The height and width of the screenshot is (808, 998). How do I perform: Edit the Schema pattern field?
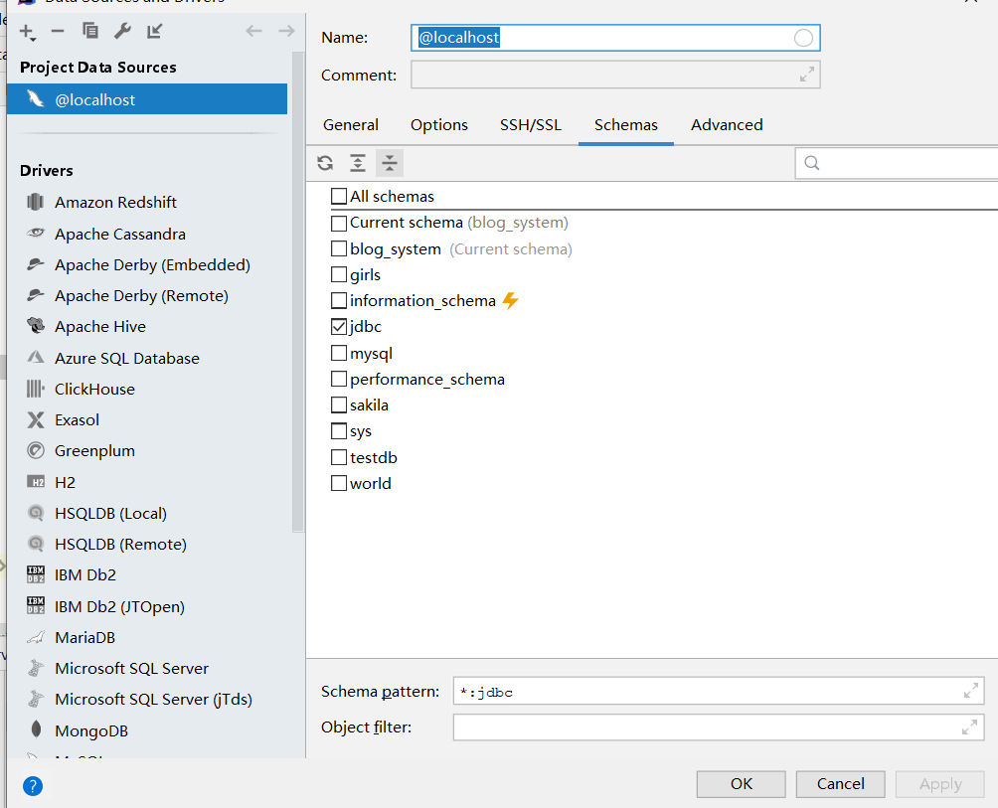(x=719, y=691)
